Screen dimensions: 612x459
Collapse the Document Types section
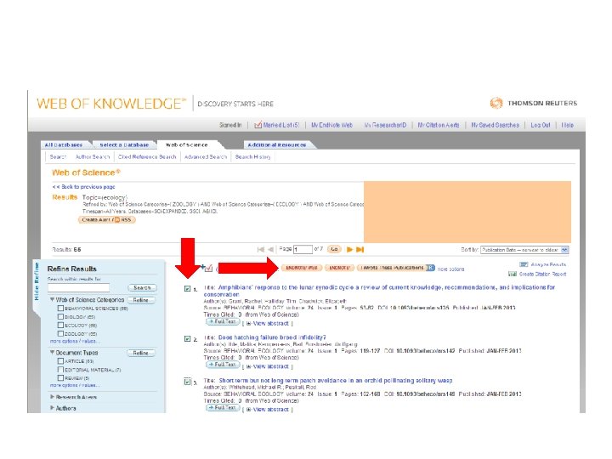(x=52, y=353)
